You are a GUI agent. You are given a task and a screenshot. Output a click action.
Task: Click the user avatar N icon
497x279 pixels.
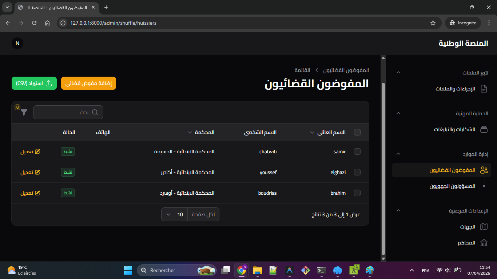[17, 43]
